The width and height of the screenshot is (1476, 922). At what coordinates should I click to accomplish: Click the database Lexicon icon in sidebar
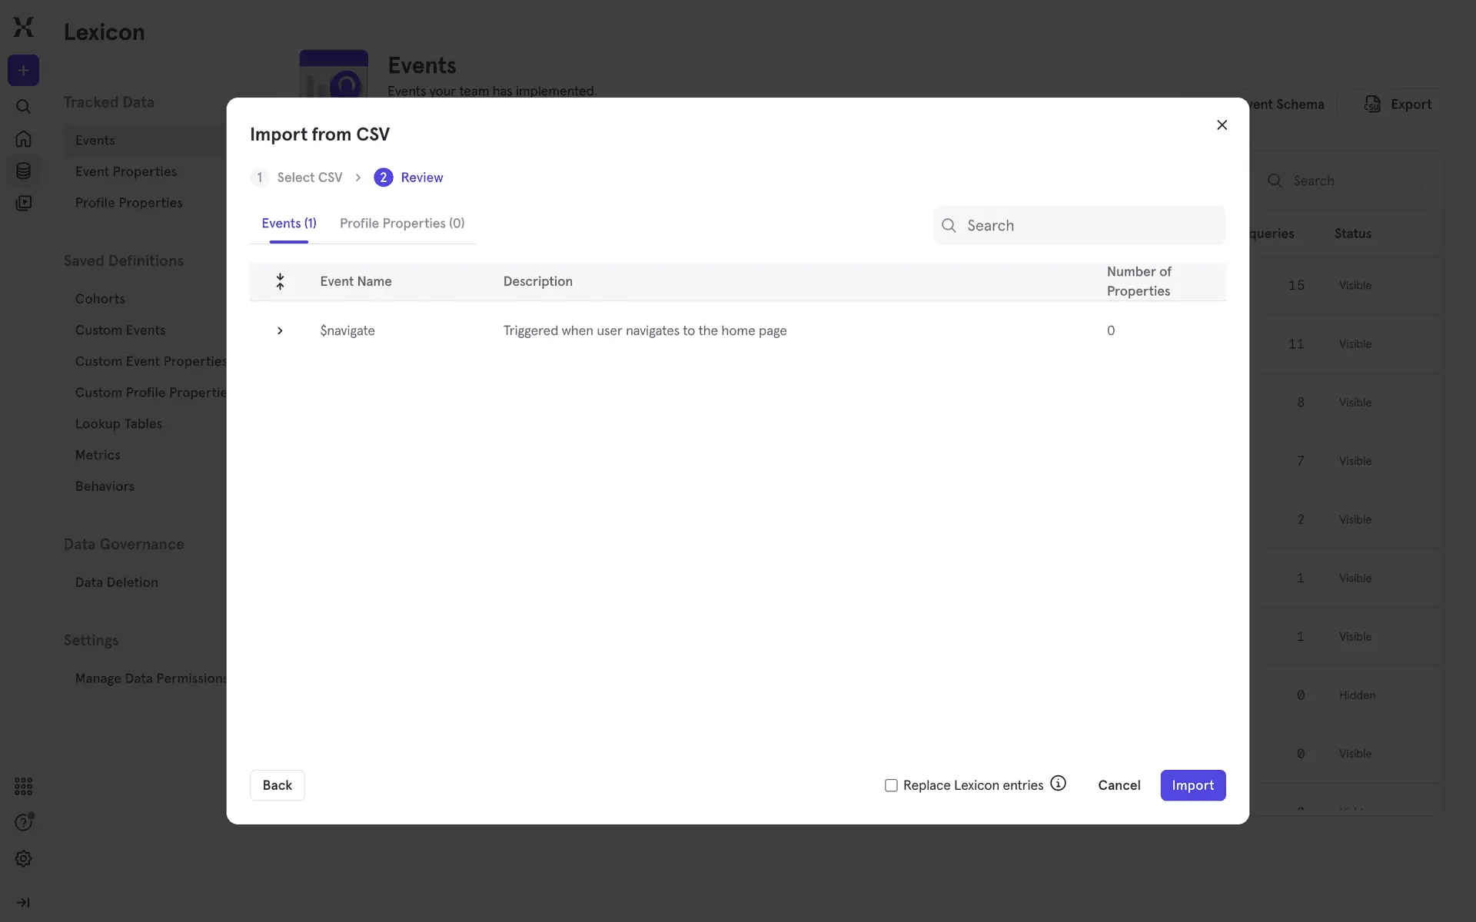23,171
